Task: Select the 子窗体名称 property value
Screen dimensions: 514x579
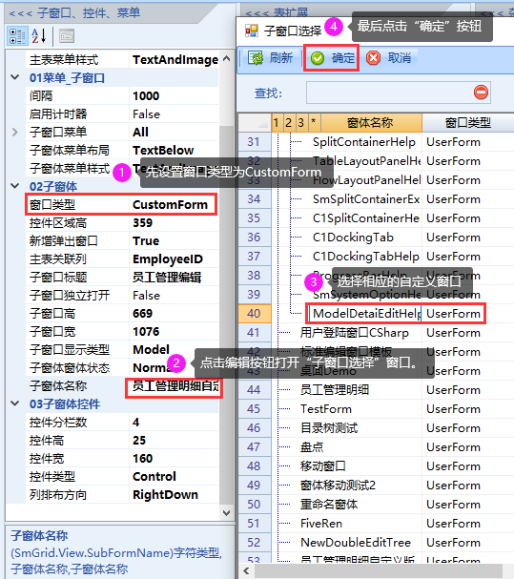Action: coord(174,386)
